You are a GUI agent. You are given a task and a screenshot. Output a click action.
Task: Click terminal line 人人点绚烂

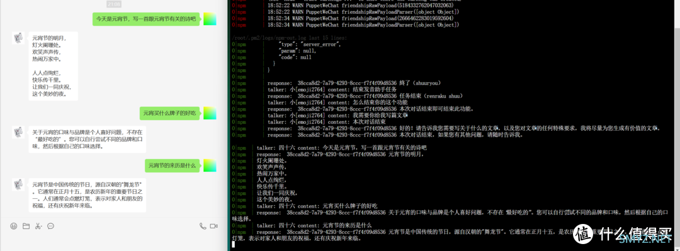coord(271,180)
